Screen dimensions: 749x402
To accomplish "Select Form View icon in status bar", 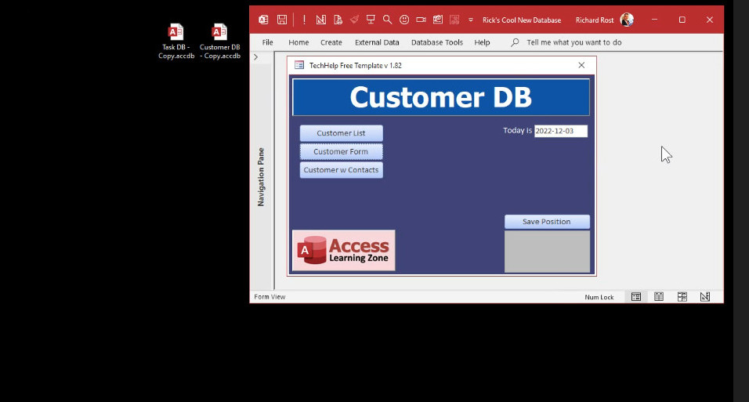I will click(x=636, y=297).
